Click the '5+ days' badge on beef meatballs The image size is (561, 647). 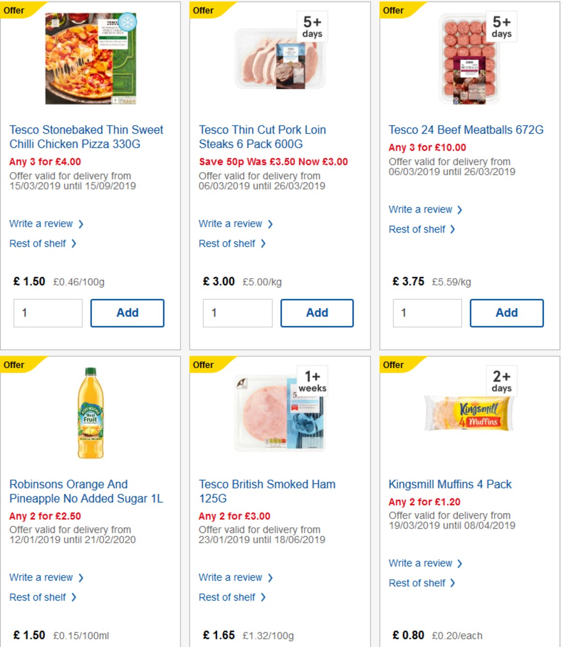500,27
